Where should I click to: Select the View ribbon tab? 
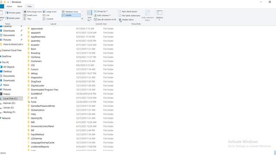30,6
